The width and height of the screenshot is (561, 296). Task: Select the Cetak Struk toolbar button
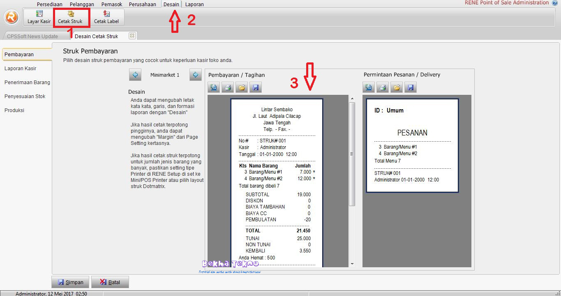[70, 17]
